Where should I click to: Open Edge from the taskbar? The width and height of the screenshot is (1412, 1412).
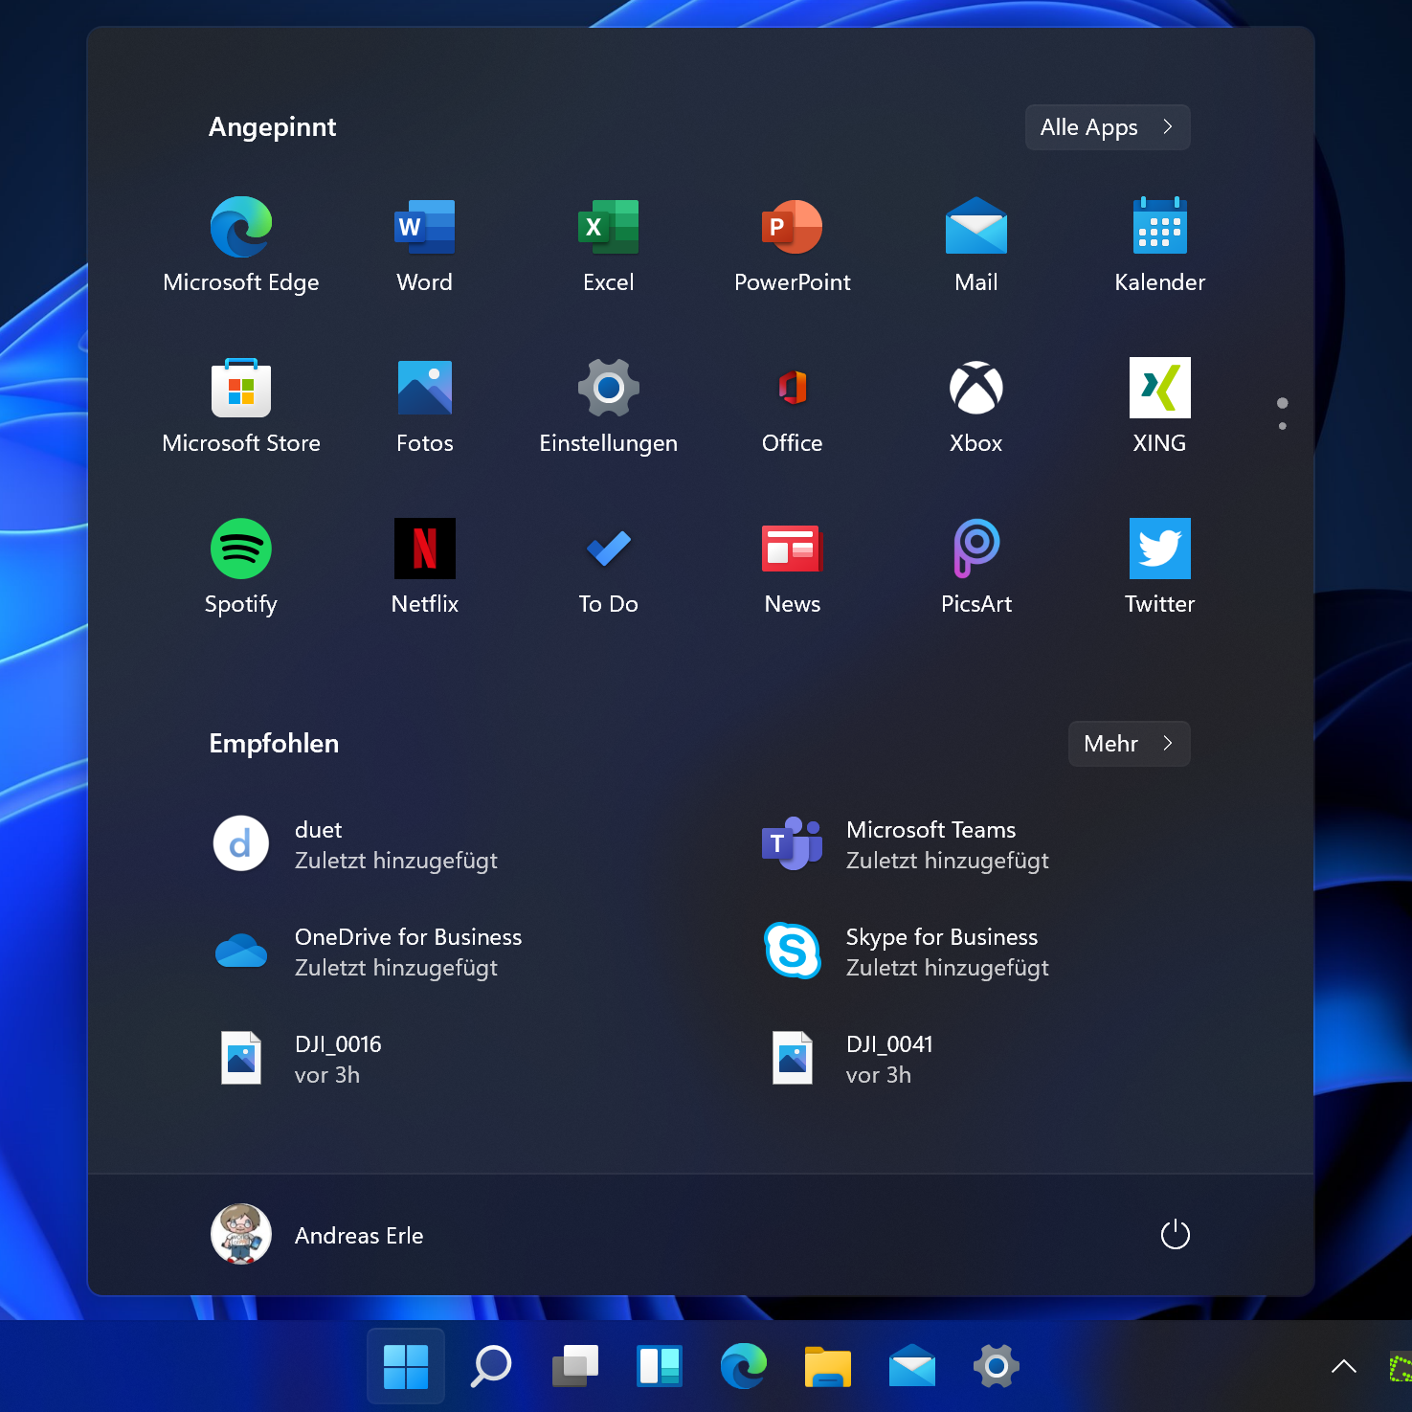click(x=743, y=1367)
